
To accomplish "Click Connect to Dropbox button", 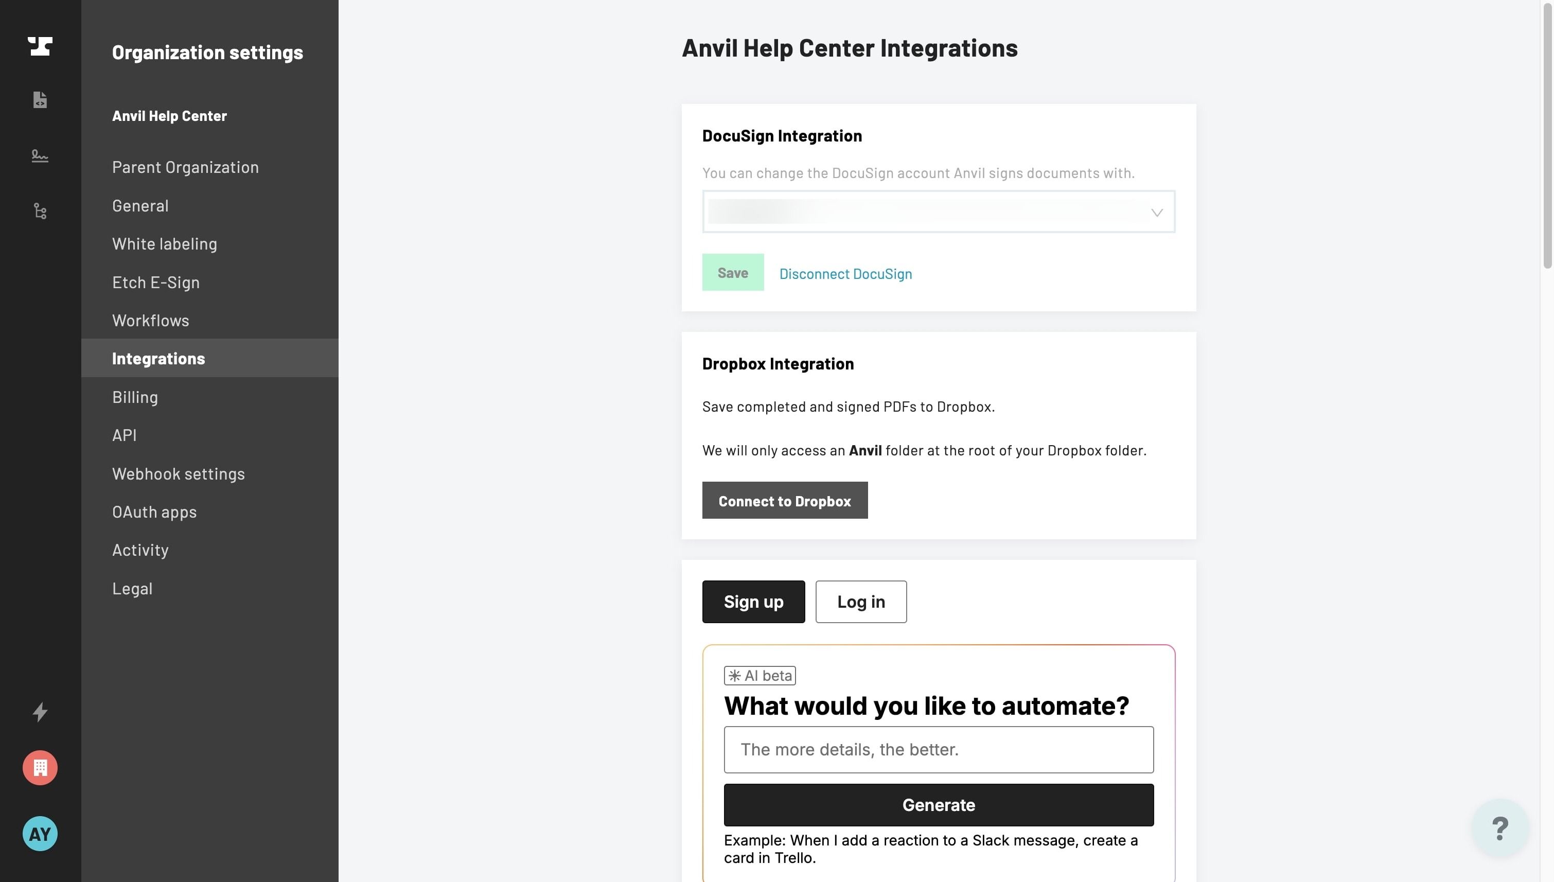I will 785,500.
